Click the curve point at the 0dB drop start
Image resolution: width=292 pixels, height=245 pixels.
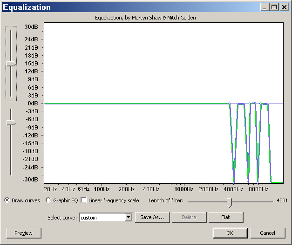229,103
